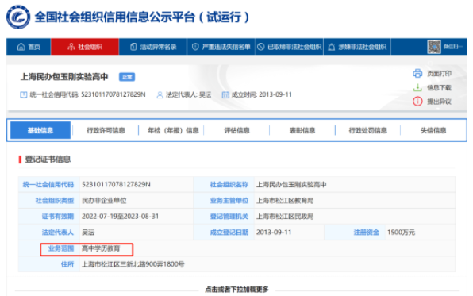Image resolution: width=473 pixels, height=296 pixels.
Task: Click address 上海市松江区三新北路900弄1800号
Action: pyautogui.click(x=133, y=264)
